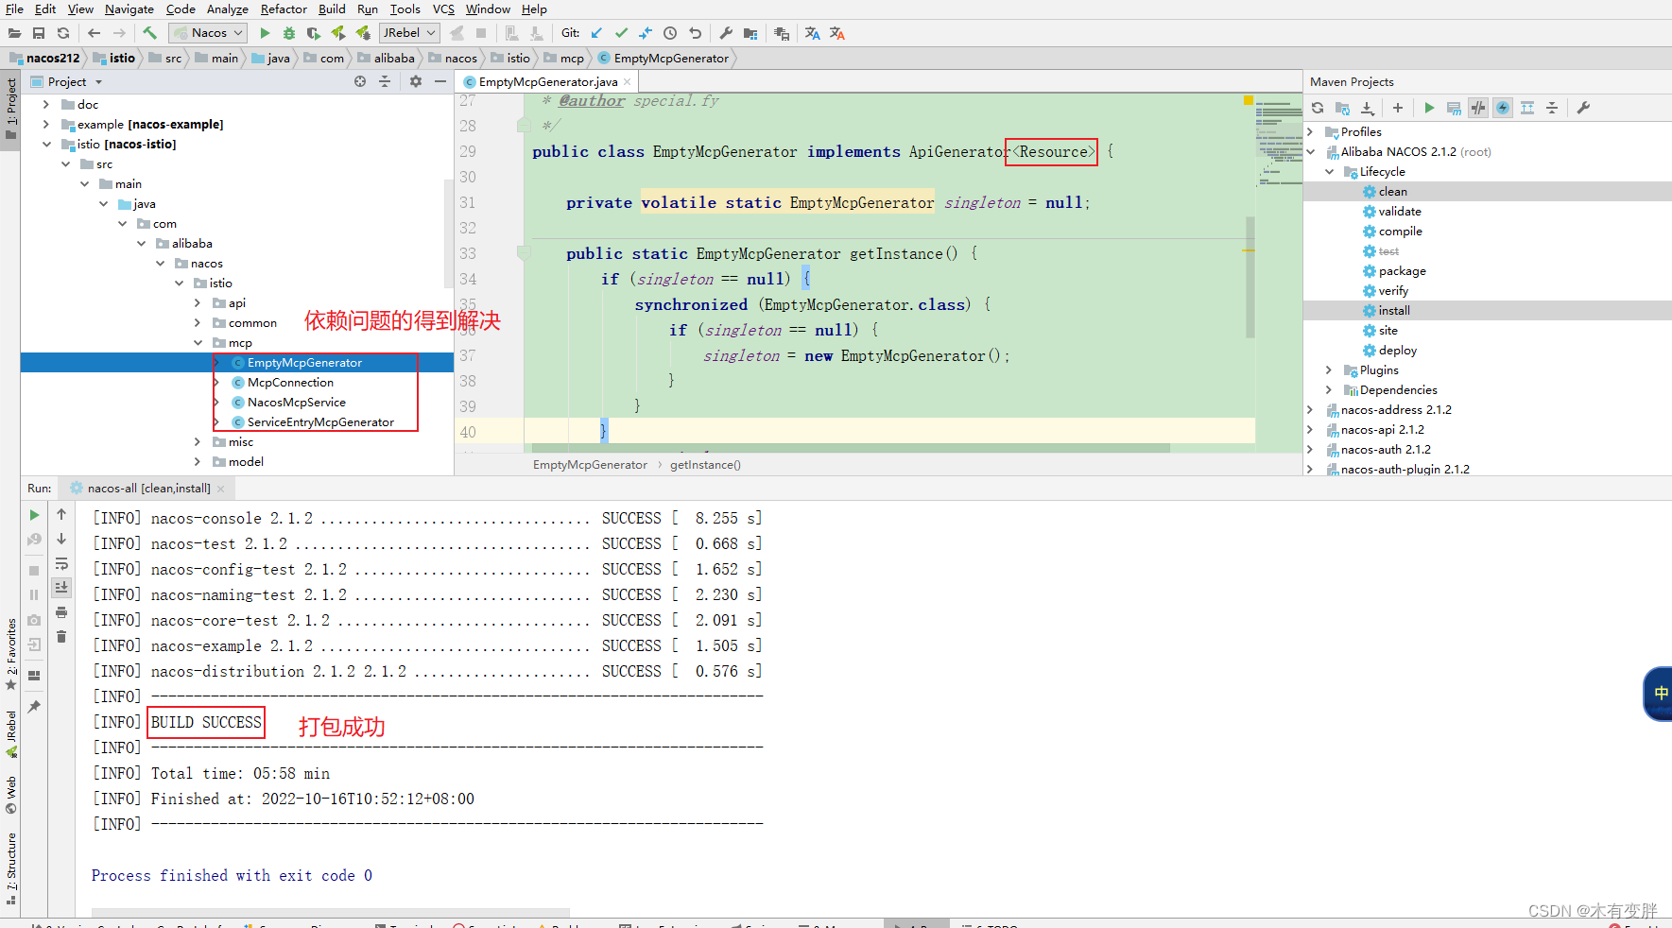Image resolution: width=1672 pixels, height=928 pixels.
Task: Select EmptyMcpGenerator.java editor tab
Action: coord(547,82)
